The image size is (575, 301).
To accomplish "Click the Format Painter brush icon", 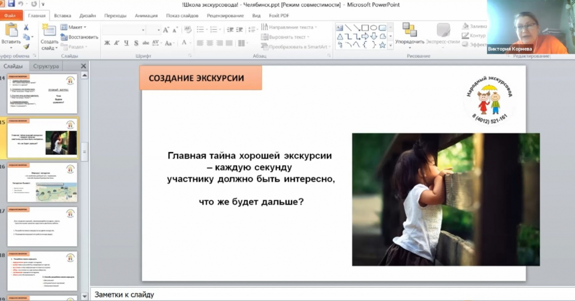I will [26, 46].
